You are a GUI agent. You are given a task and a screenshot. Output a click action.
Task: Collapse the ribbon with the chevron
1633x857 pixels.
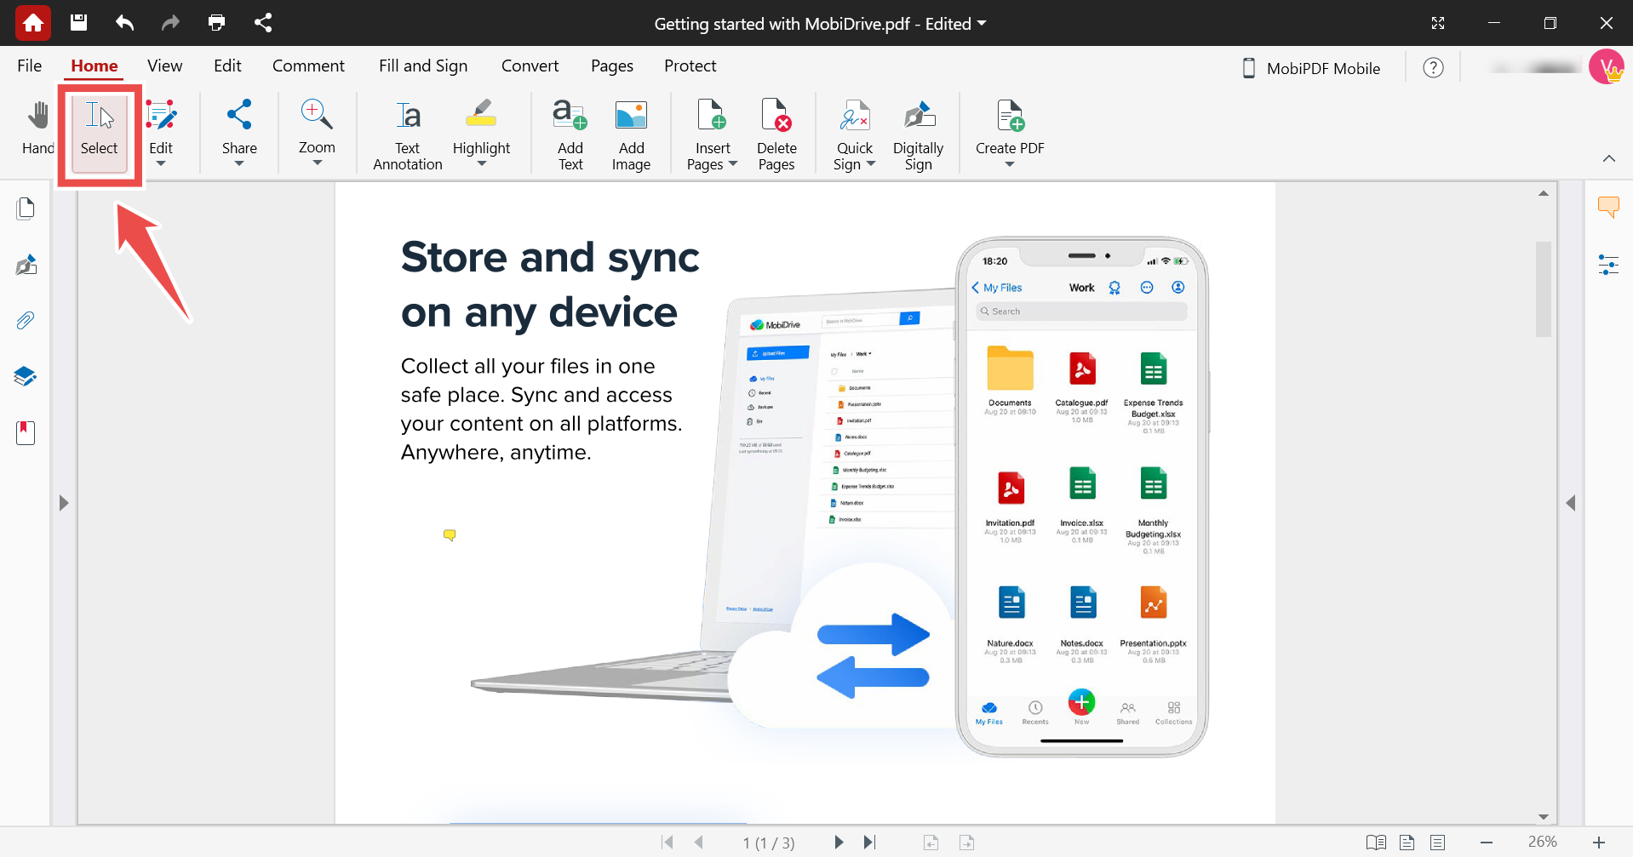[x=1608, y=158]
